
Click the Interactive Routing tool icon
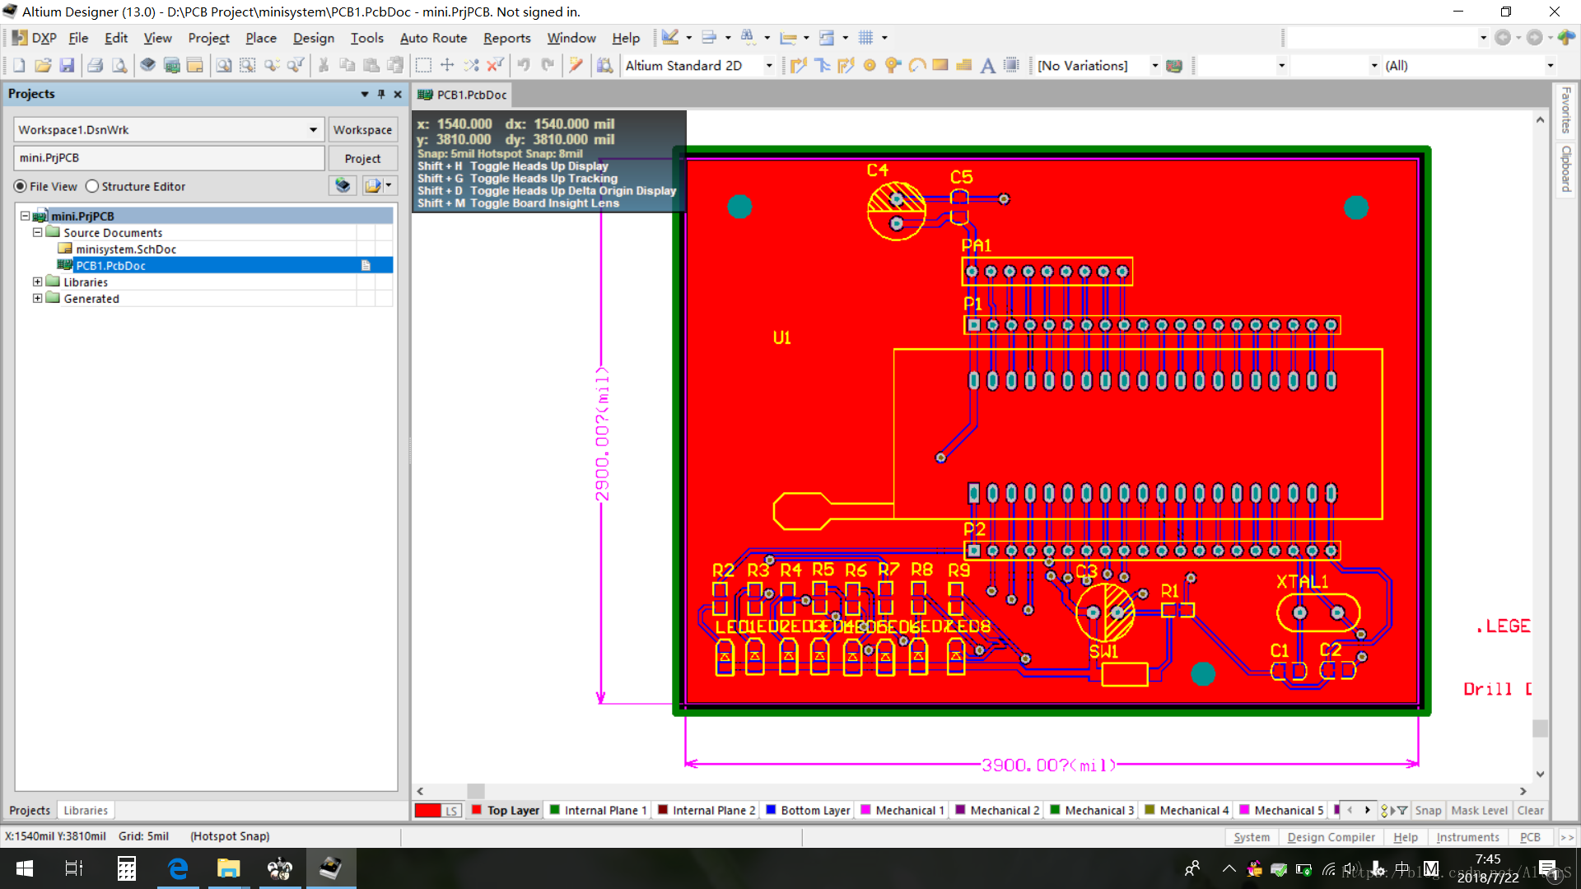click(x=798, y=66)
